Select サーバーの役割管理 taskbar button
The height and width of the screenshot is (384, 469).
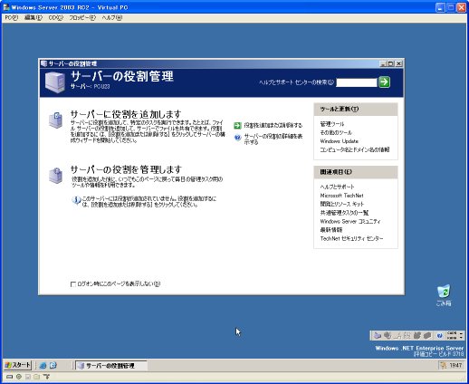pyautogui.click(x=110, y=366)
